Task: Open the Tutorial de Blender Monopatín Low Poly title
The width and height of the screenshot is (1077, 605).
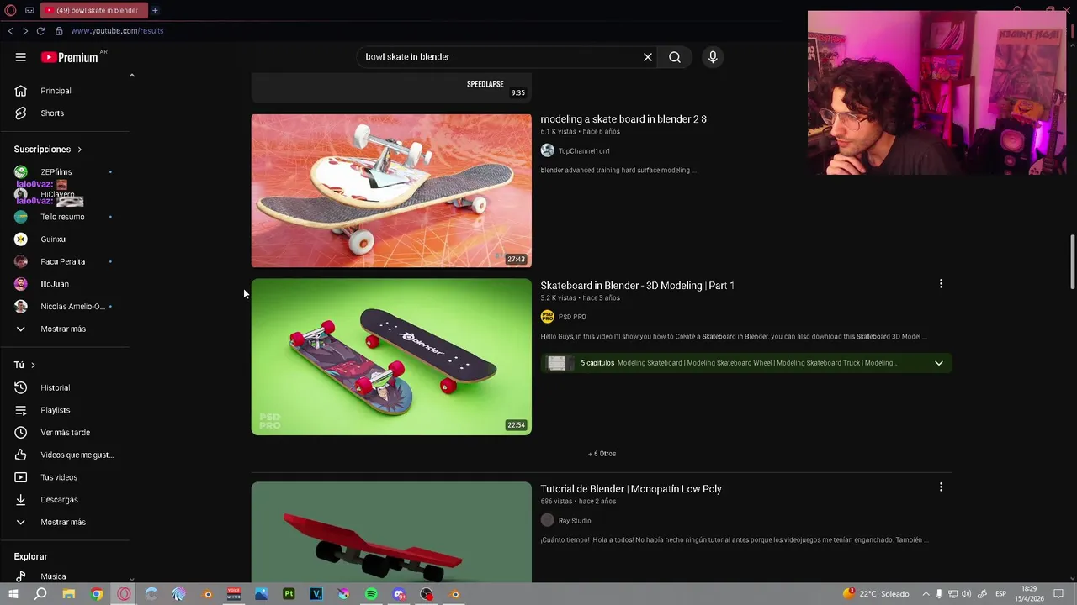Action: click(x=631, y=489)
